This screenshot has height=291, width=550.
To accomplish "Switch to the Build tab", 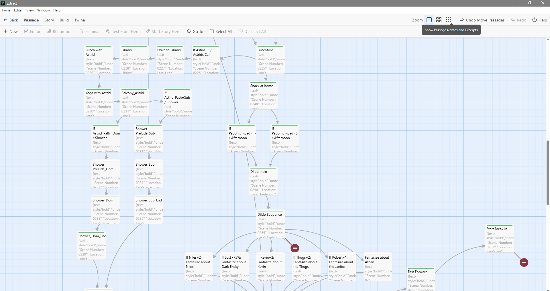I will 64,20.
